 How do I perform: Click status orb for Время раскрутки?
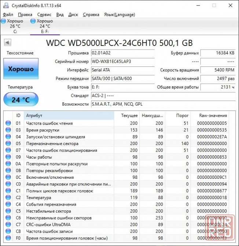click(8, 130)
